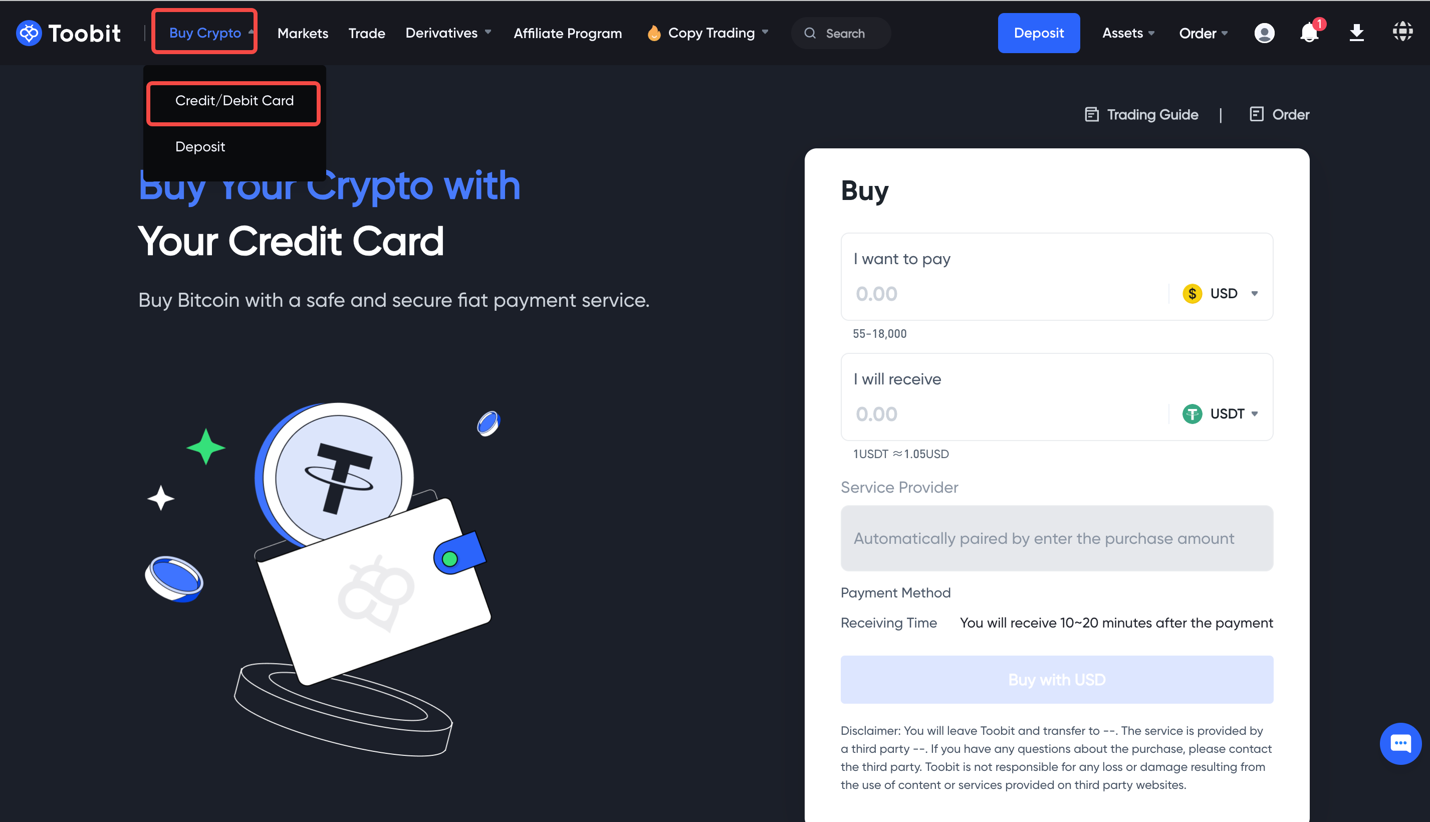1430x822 pixels.
Task: Click the download app icon
Action: point(1356,33)
